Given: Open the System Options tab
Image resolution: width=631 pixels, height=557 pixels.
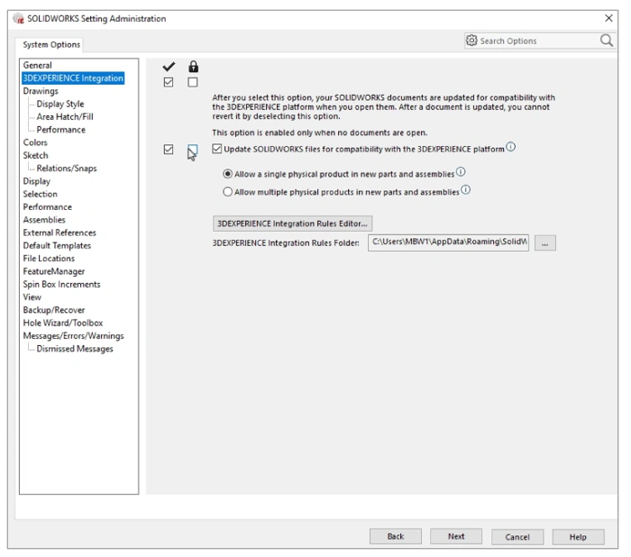Looking at the screenshot, I should tap(51, 44).
